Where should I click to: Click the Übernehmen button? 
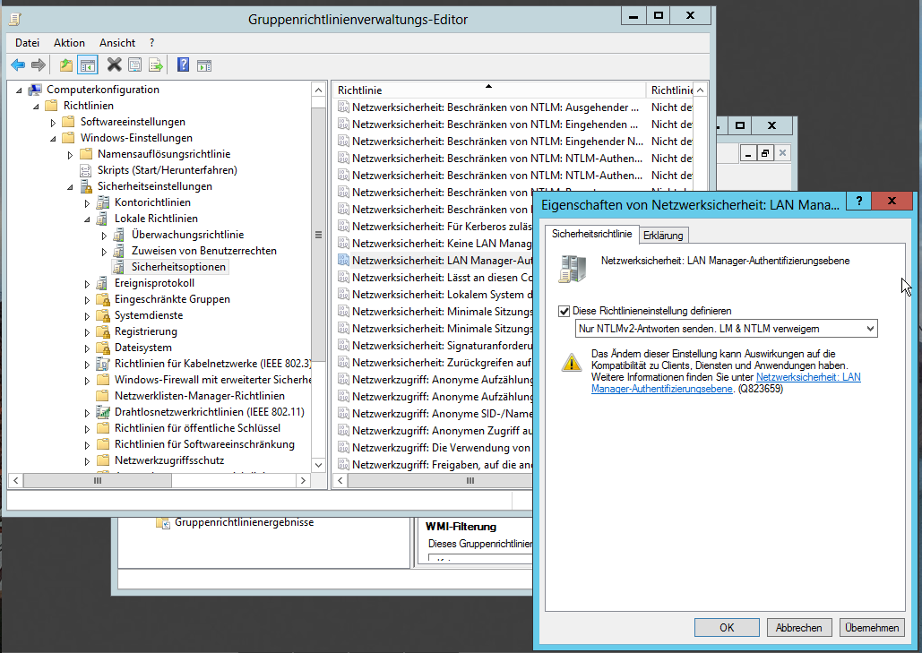(x=870, y=627)
